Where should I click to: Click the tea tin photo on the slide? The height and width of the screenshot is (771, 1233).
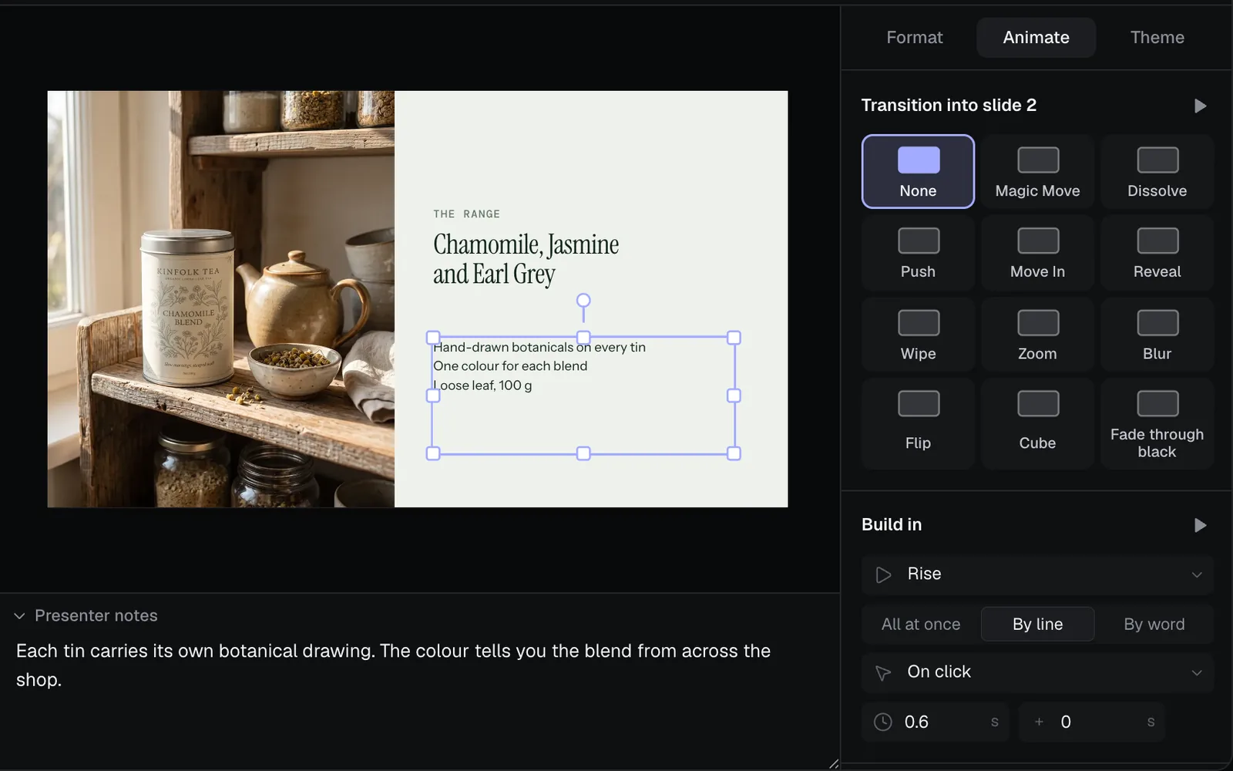click(221, 299)
